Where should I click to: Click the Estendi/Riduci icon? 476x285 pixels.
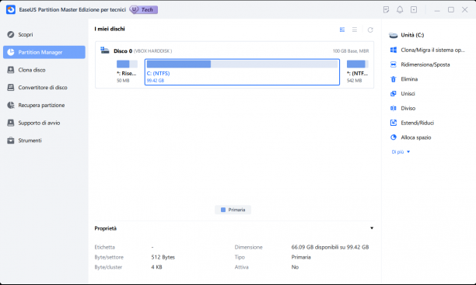pos(394,123)
